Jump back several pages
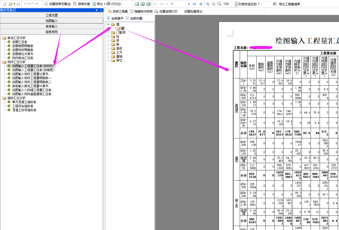This screenshot has width=339, height=230. coord(161,4)
